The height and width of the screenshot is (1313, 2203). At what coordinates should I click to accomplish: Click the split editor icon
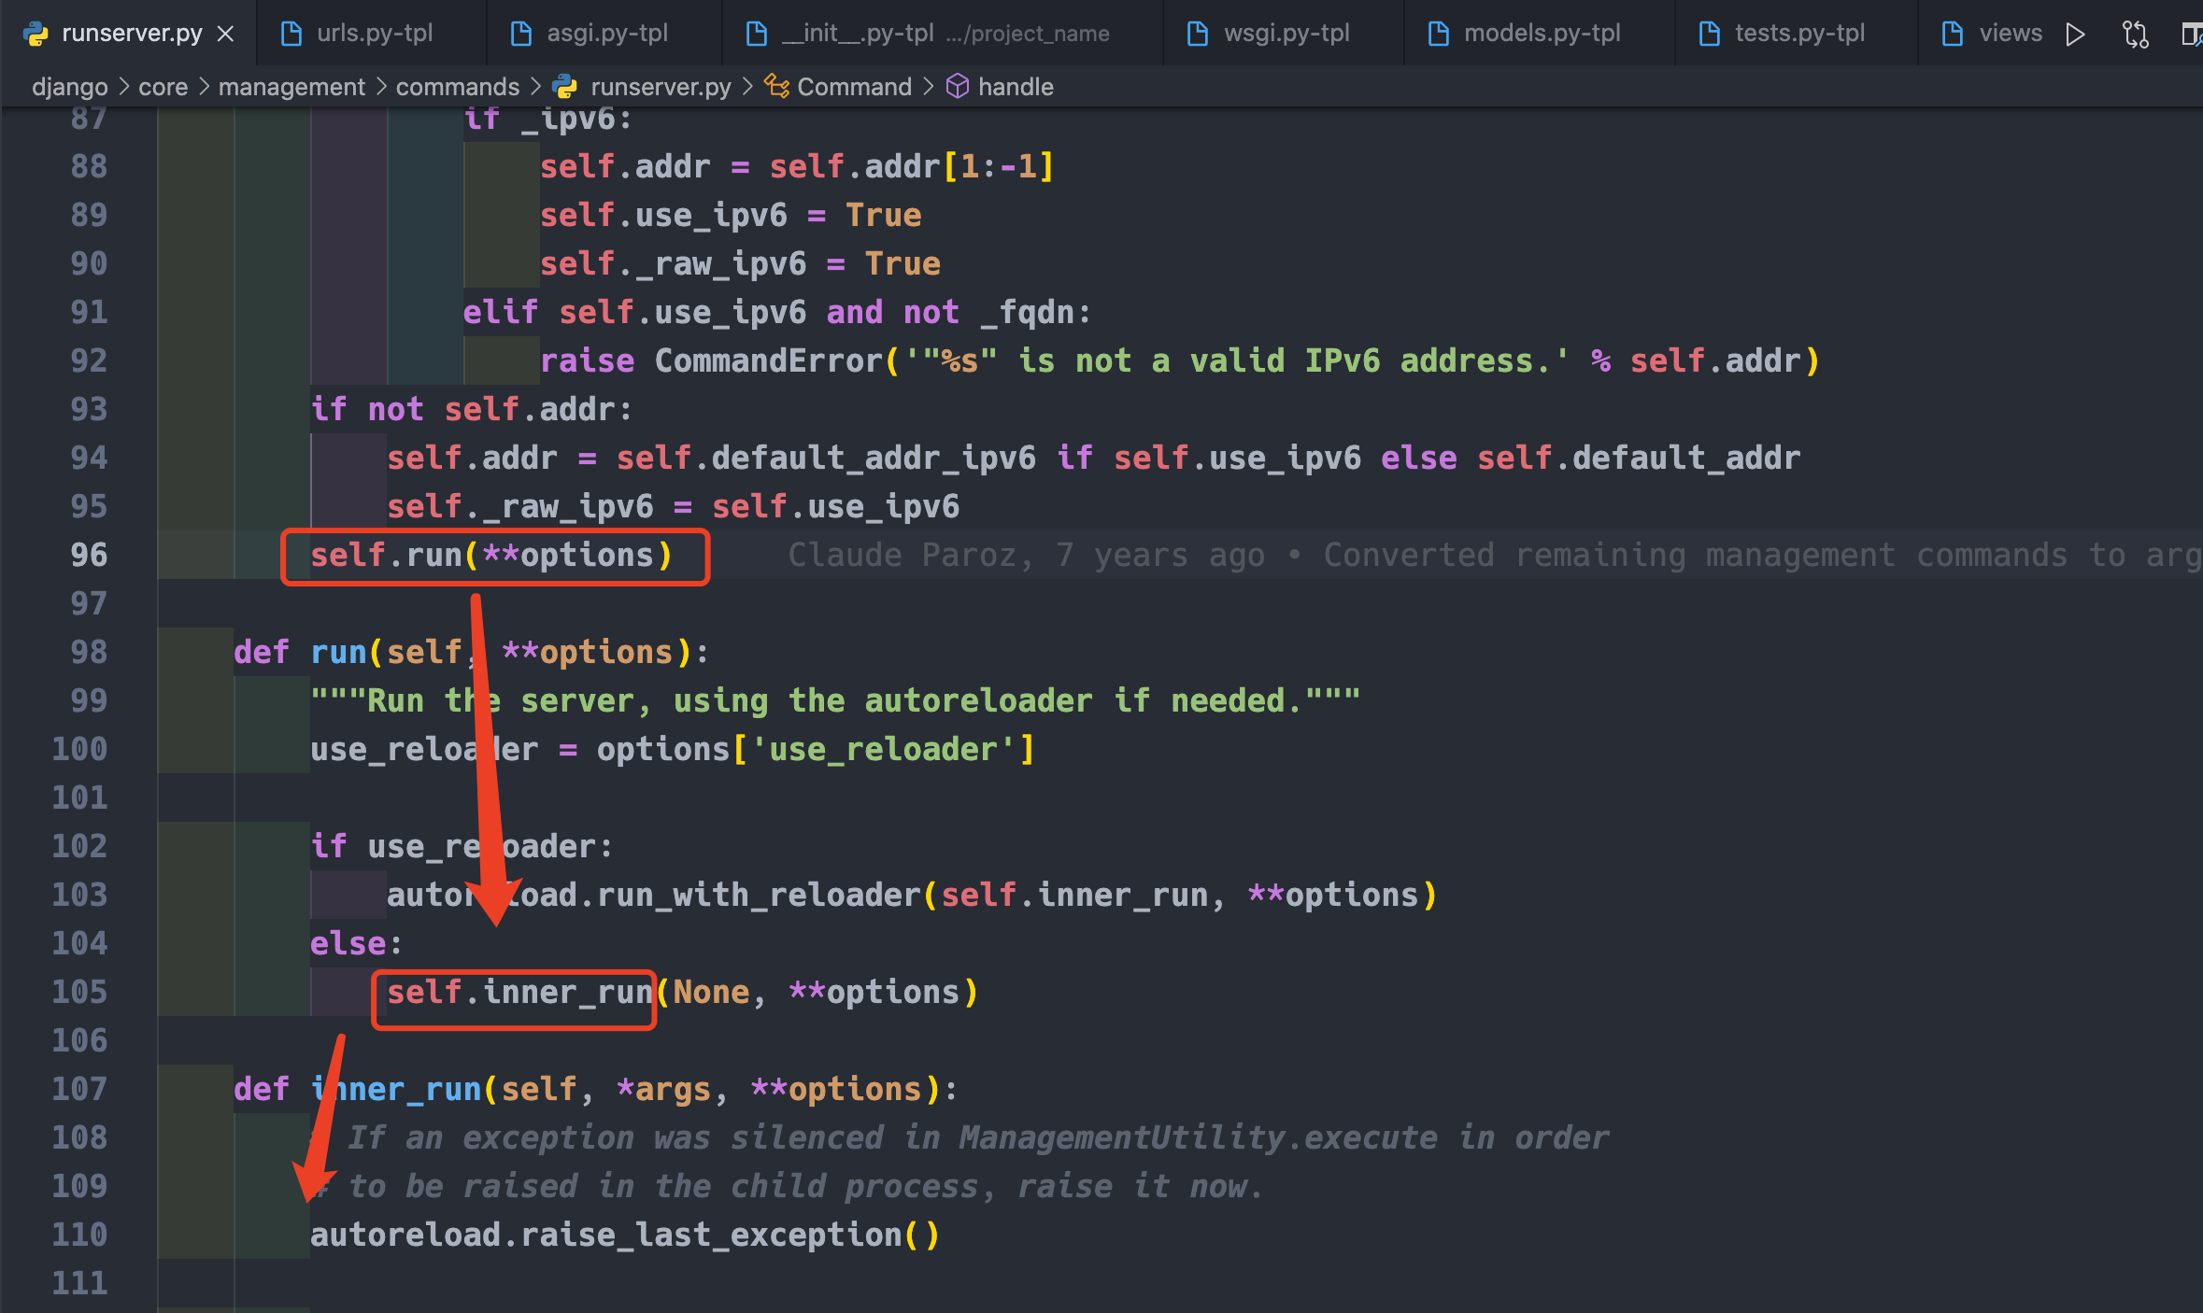[x=2190, y=35]
